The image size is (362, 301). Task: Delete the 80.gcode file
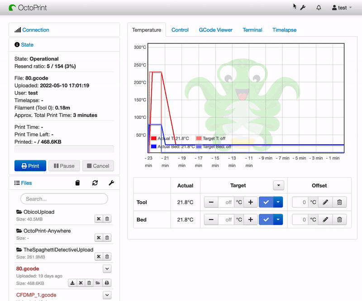[x=89, y=283]
